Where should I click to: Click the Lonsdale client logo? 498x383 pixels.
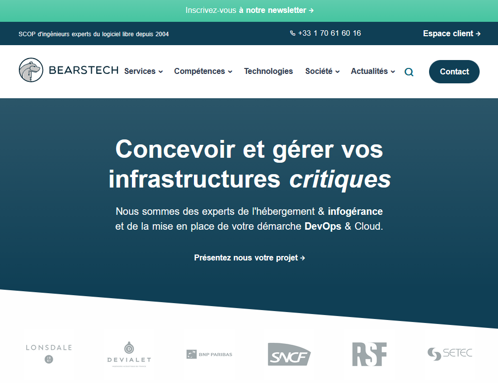49,353
